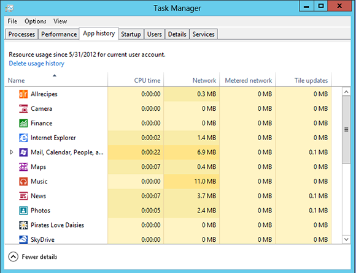
Task: Click the Music headphones icon
Action: click(23, 181)
